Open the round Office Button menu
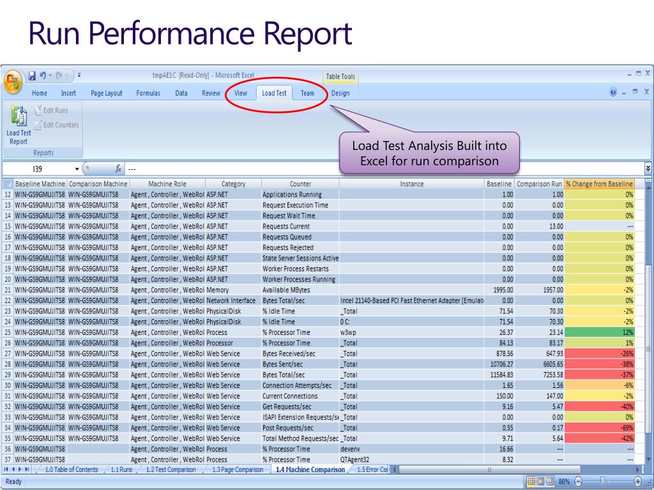654x490 pixels. click(x=13, y=81)
